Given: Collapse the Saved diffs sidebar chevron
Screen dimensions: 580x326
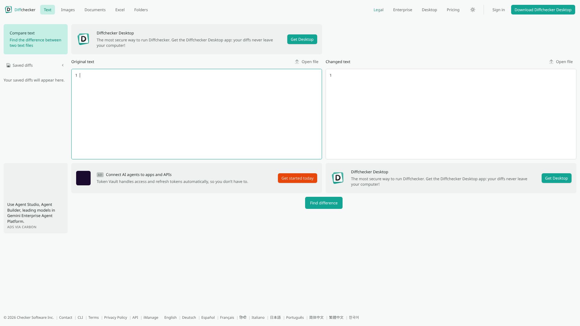Looking at the screenshot, I should click(63, 66).
